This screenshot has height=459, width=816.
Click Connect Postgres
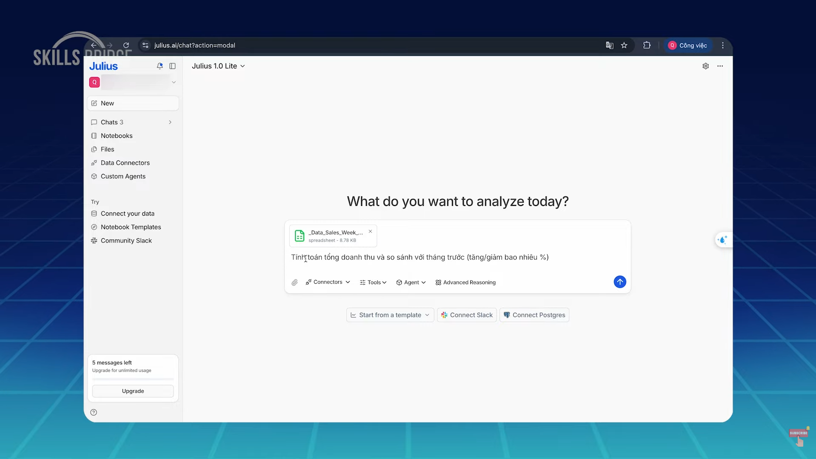[535, 315]
